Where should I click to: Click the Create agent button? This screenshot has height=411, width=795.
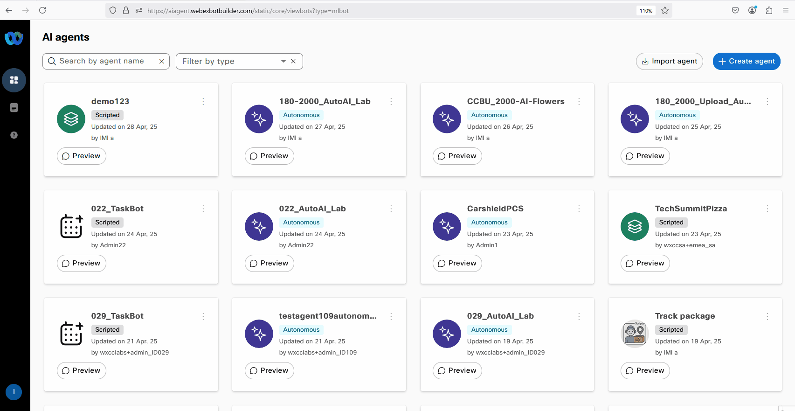(746, 62)
